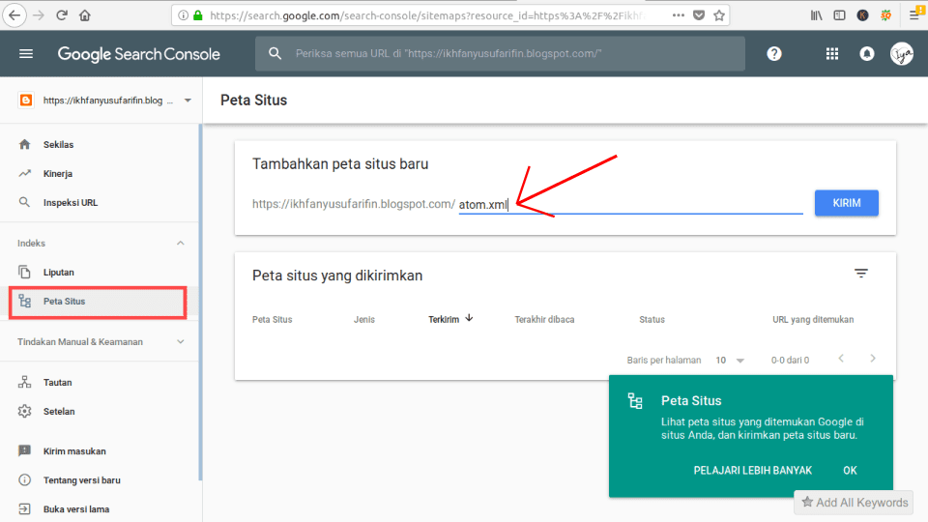This screenshot has height=522, width=928.
Task: Expand Tindakan Manual & Keamanan section
Action: click(x=181, y=341)
